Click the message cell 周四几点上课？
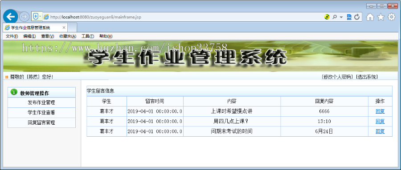401x170 pixels. pos(232,121)
